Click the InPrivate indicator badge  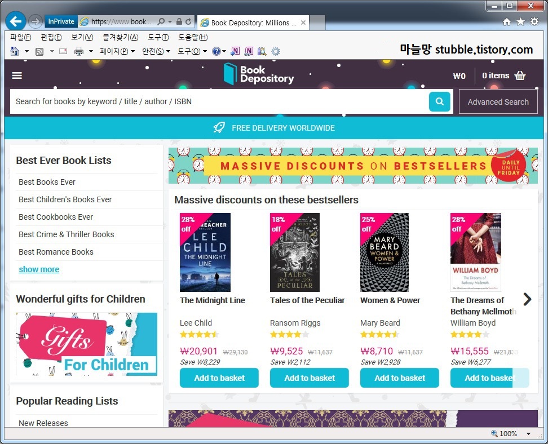pyautogui.click(x=61, y=21)
